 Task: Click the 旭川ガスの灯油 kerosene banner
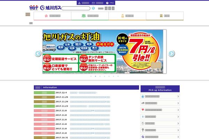click(103, 51)
